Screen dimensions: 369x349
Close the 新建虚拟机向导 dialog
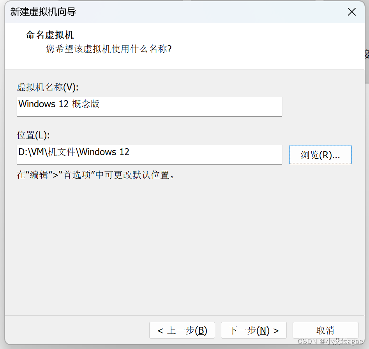click(x=352, y=12)
